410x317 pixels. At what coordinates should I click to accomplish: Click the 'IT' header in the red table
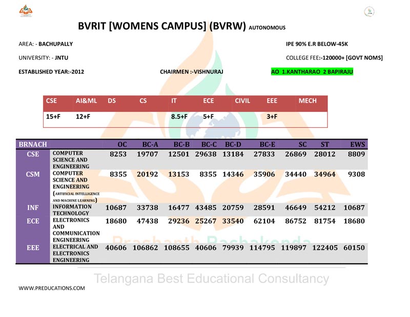pyautogui.click(x=174, y=101)
